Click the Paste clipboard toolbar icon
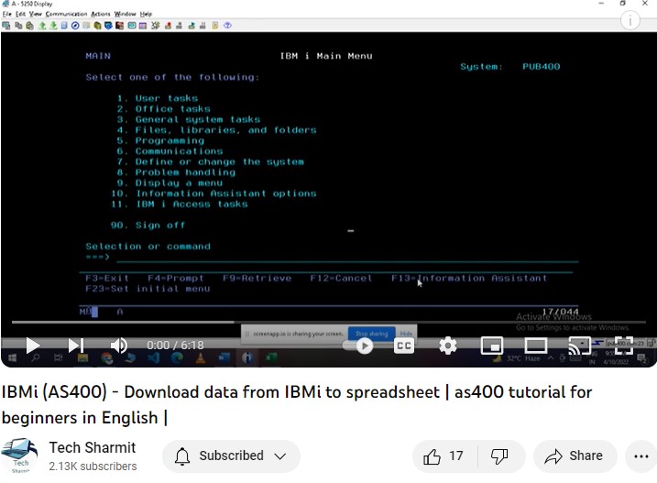Viewport: 657px width, 483px height. pos(29,26)
